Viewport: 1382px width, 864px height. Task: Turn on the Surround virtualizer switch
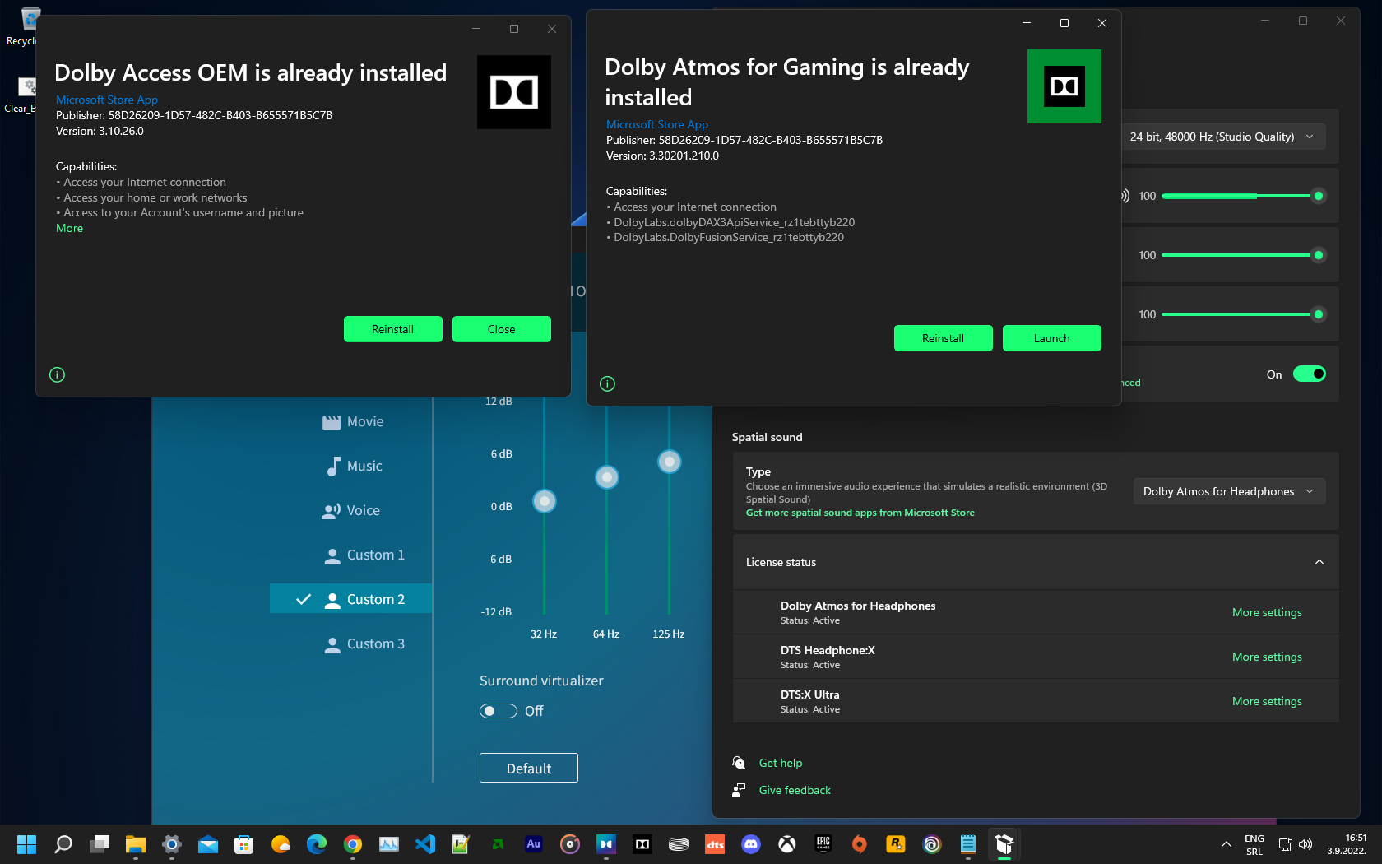499,711
